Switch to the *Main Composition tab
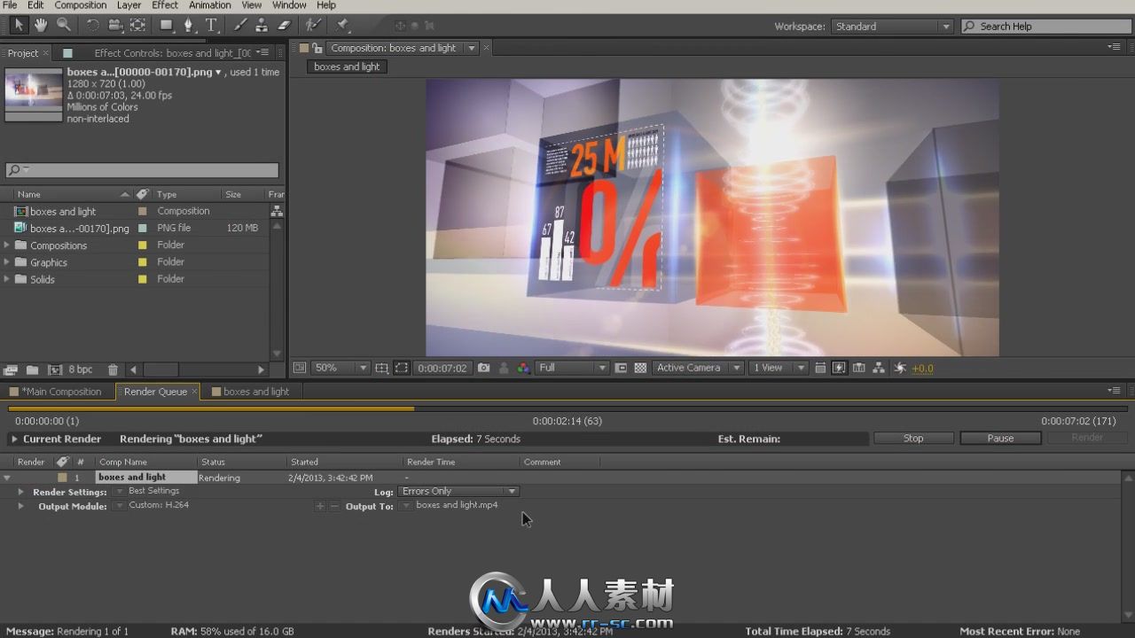This screenshot has height=638, width=1135. [61, 392]
